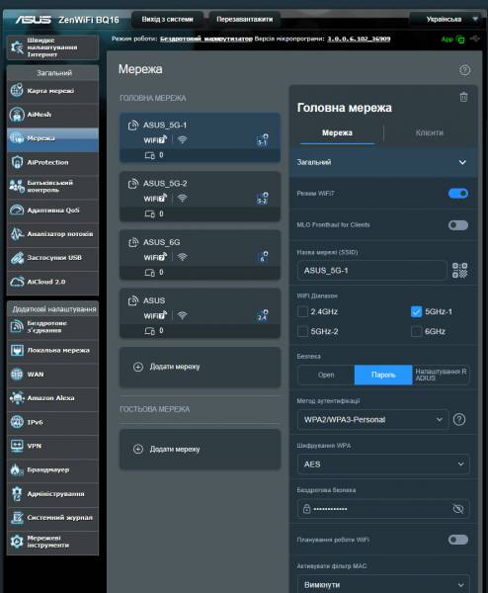Open the Amazon Alexa page
This screenshot has height=593, width=488.
[52, 398]
